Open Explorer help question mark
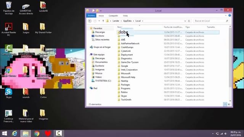244x137 pixels. coord(230,15)
